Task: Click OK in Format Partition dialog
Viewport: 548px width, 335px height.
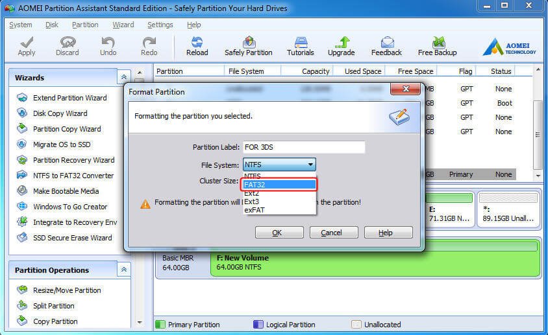Action: pos(279,233)
